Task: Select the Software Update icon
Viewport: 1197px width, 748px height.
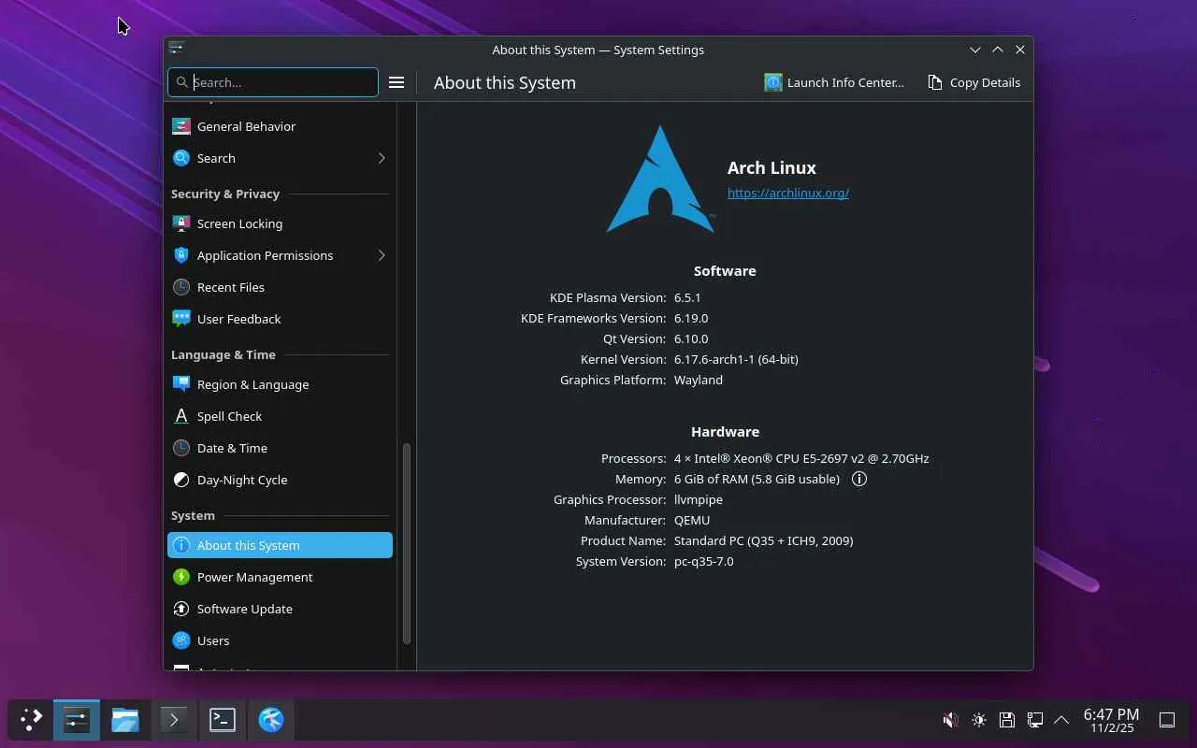Action: coord(181,609)
